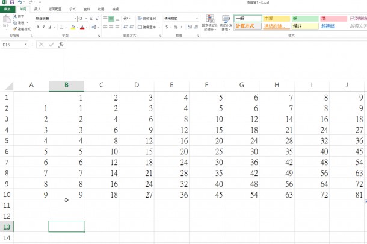Open the number format dropdown

click(197, 19)
